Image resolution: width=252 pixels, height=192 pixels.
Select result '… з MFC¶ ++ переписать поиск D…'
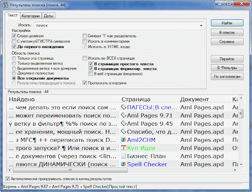pyautogui.click(x=62, y=140)
